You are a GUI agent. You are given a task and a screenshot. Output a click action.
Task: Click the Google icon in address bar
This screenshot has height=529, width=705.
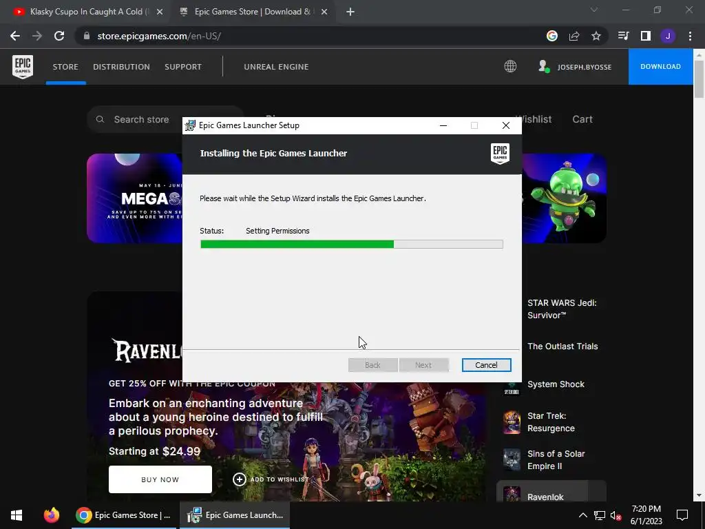552,36
